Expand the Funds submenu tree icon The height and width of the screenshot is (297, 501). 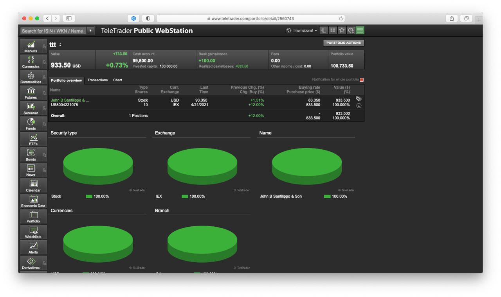coord(45,123)
